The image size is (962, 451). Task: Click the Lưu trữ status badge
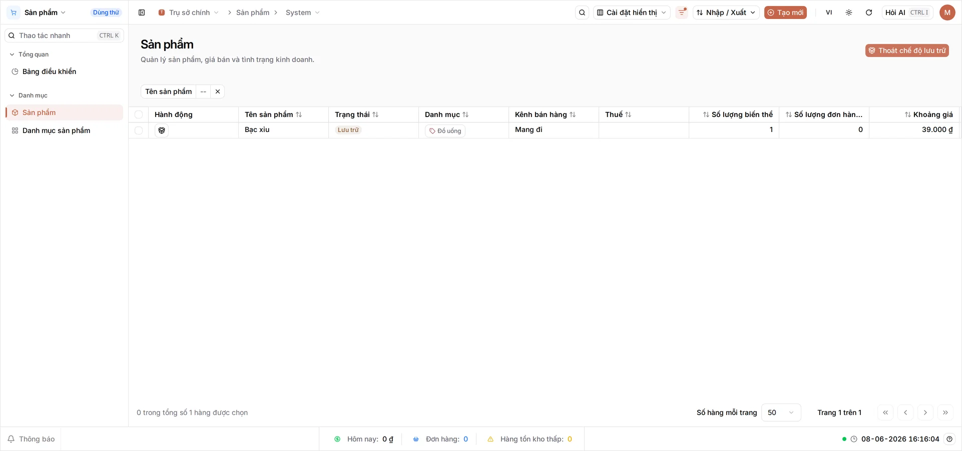click(x=348, y=130)
